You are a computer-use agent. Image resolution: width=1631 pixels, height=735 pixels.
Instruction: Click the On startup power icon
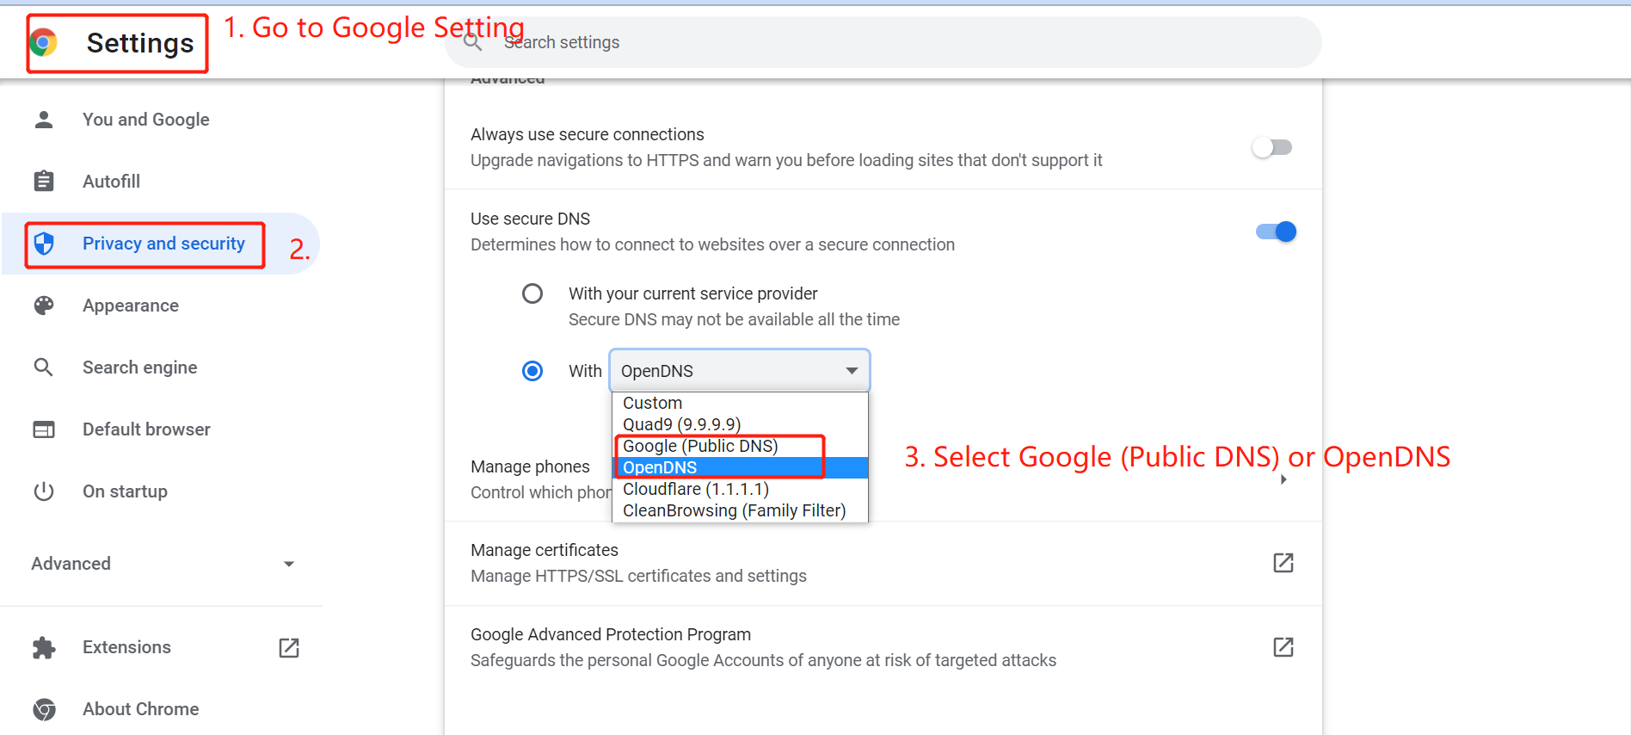coord(44,491)
